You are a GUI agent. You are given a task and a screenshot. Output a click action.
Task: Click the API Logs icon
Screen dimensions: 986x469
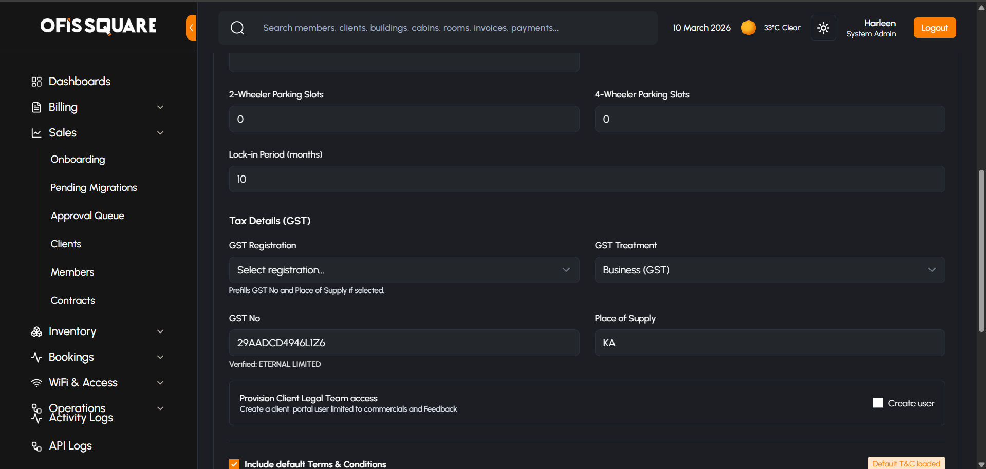pos(36,446)
